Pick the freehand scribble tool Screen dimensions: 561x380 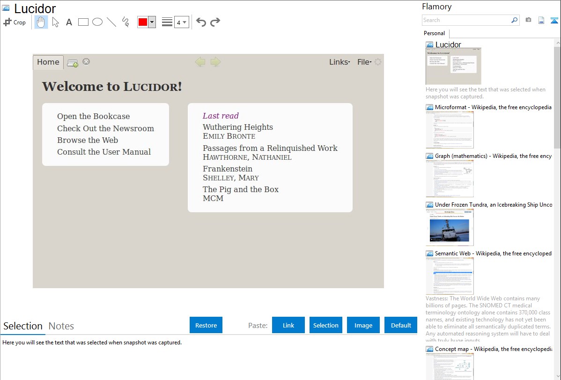(125, 22)
